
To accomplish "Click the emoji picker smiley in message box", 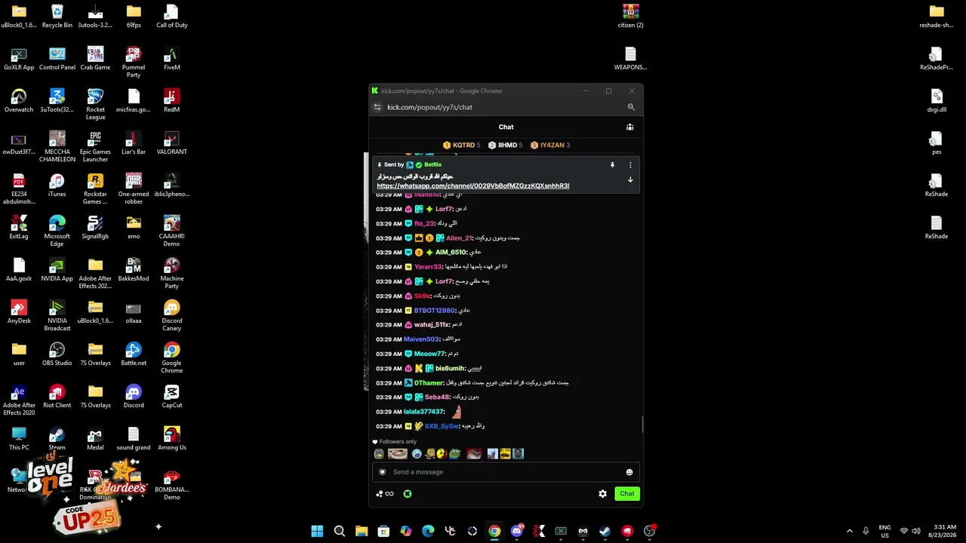I will (629, 472).
